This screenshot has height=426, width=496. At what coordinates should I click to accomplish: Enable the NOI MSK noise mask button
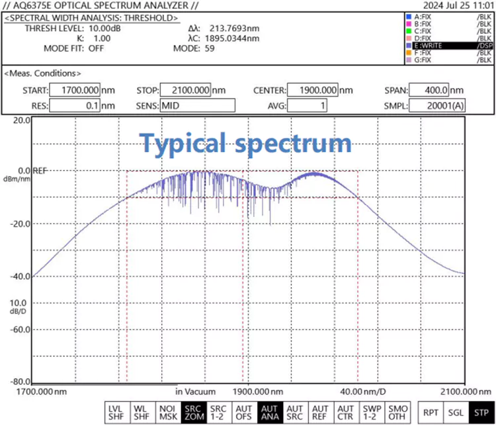[165, 413]
